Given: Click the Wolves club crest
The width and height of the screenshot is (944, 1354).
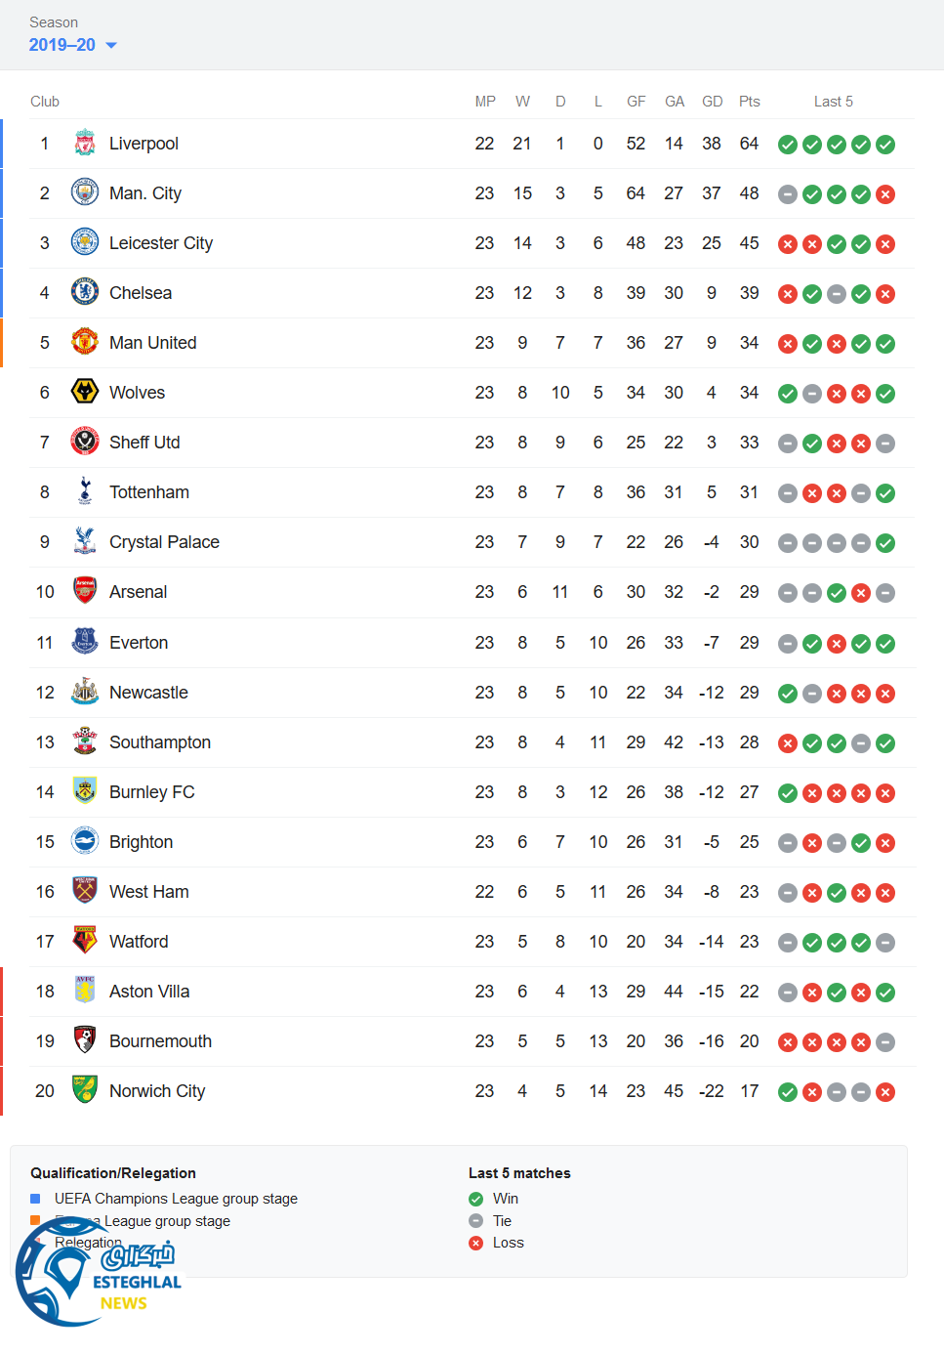Looking at the screenshot, I should tap(85, 392).
